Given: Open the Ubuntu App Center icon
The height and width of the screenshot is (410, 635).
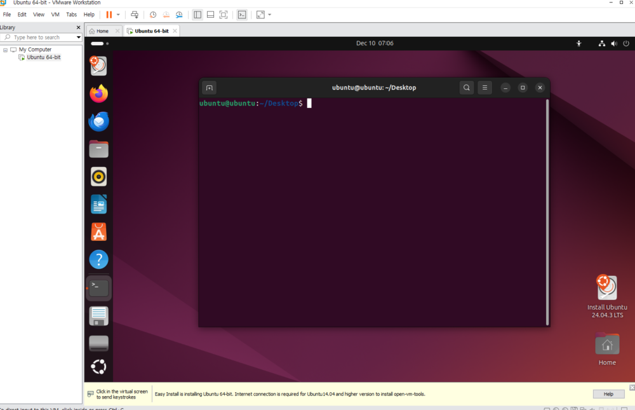Looking at the screenshot, I should pyautogui.click(x=98, y=232).
